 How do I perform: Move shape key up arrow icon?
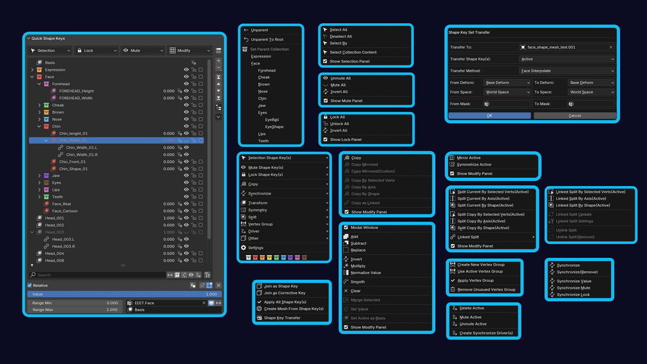point(218,84)
